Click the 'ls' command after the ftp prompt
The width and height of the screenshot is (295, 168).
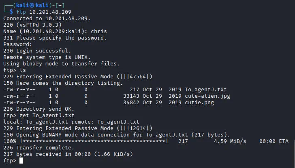tap(23, 70)
